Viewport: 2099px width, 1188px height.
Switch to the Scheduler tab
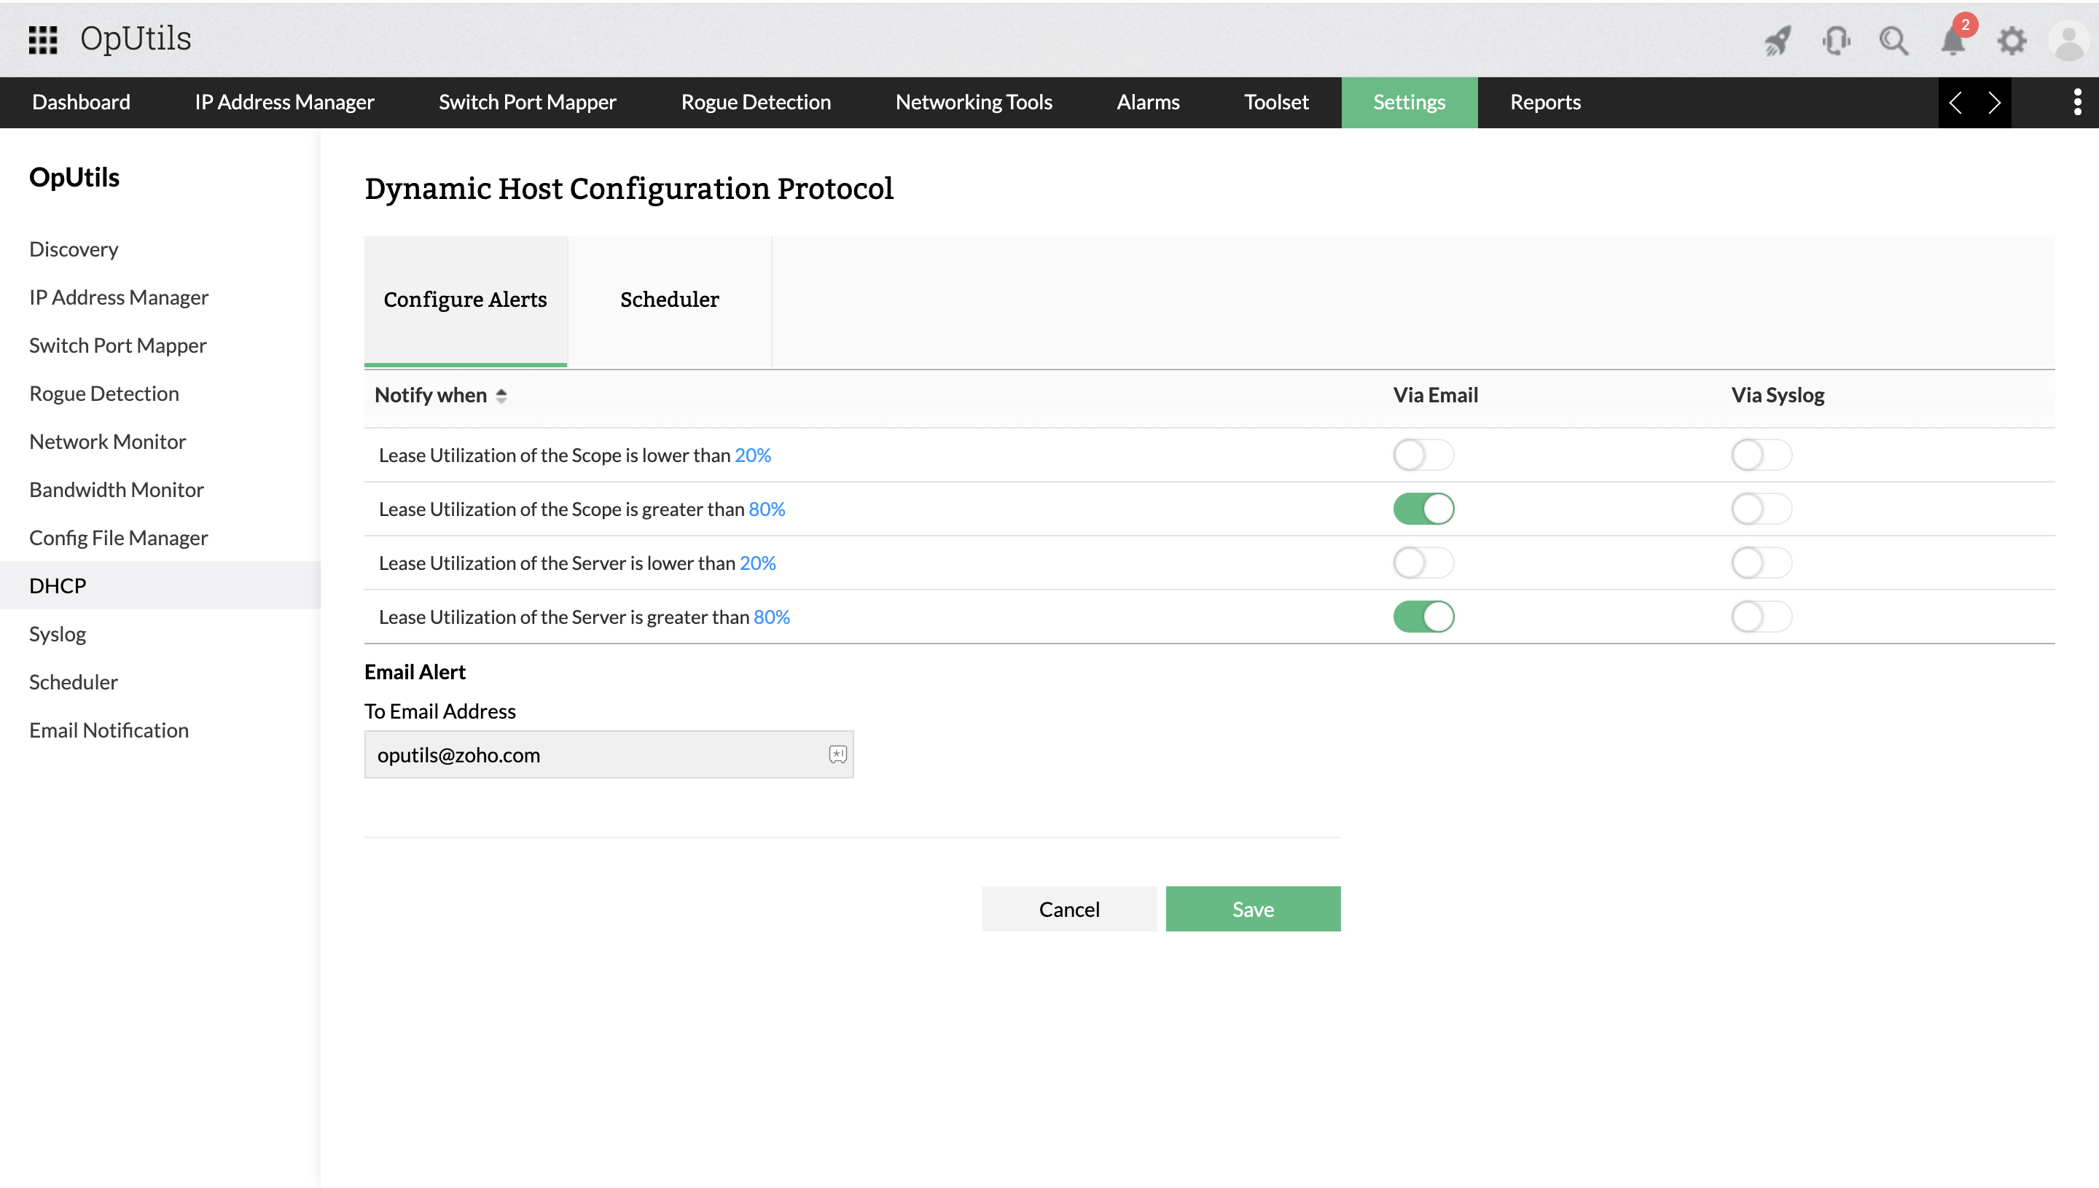tap(669, 300)
